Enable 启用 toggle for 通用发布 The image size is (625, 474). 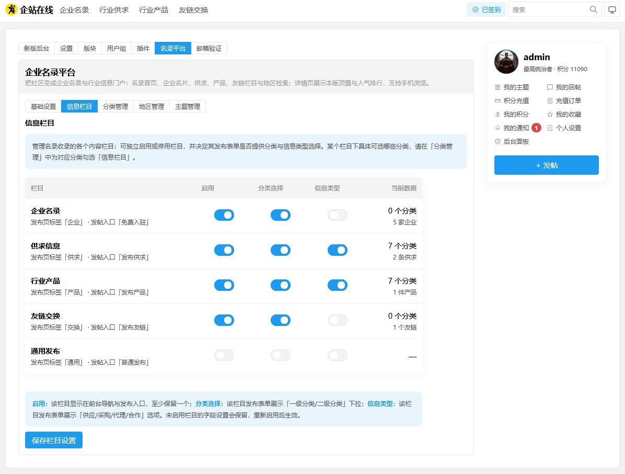point(224,355)
